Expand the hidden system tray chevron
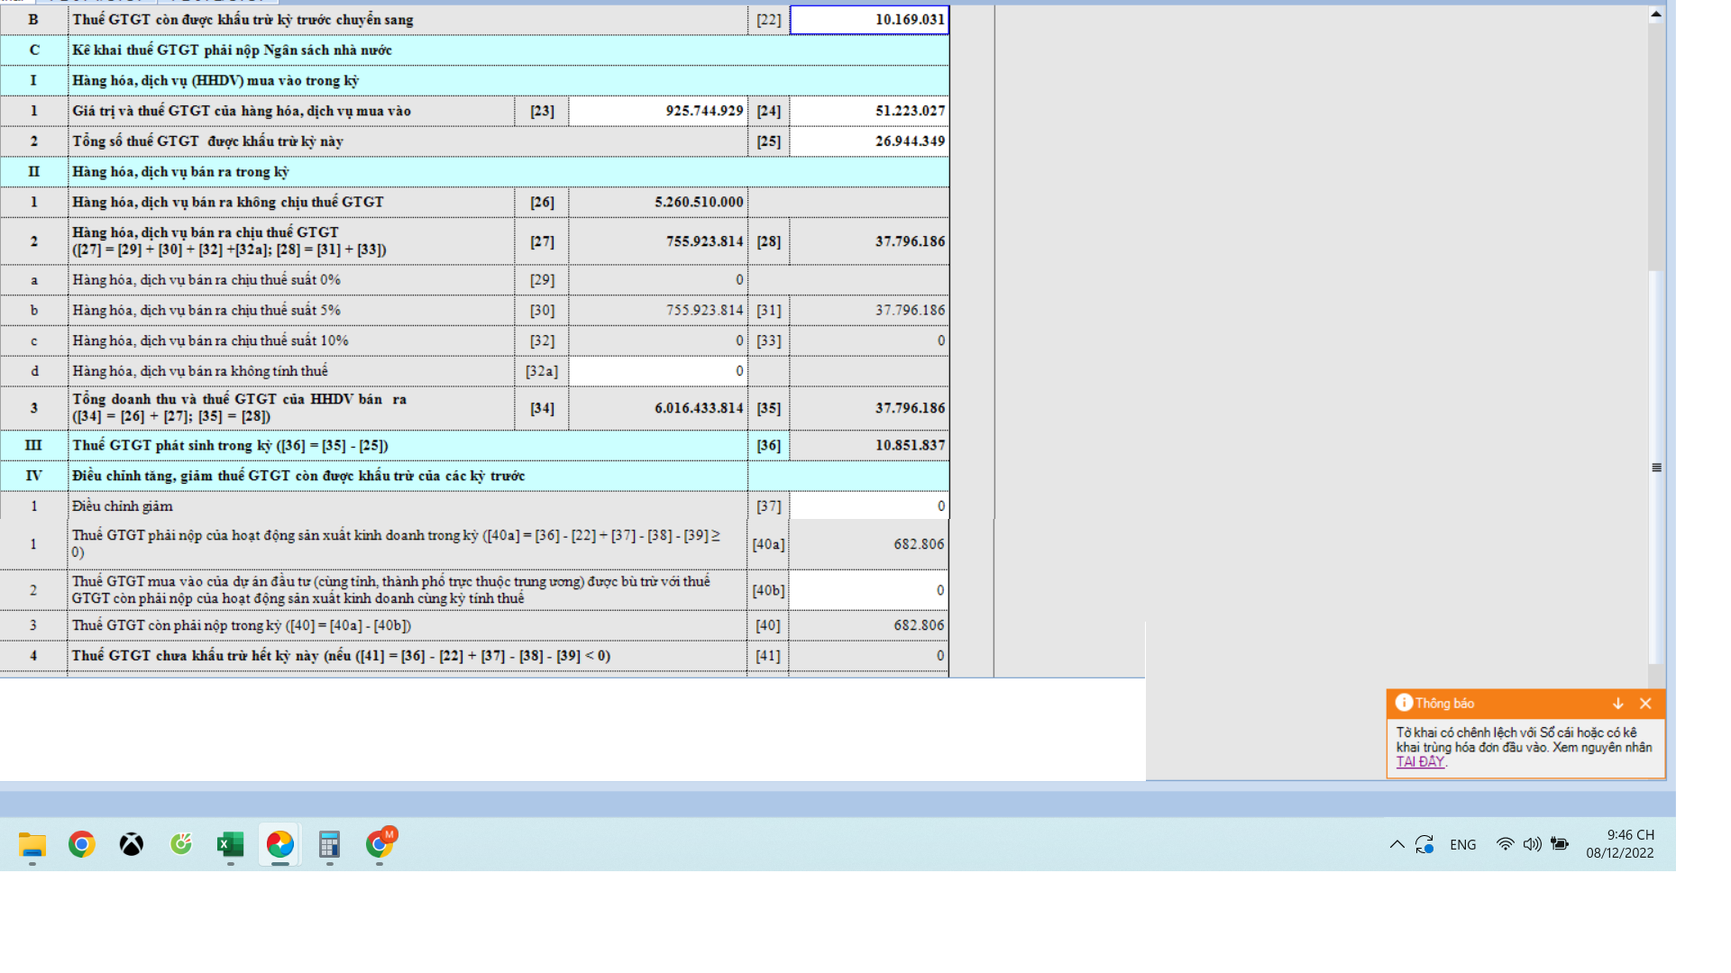The image size is (1731, 973). pyautogui.click(x=1397, y=844)
